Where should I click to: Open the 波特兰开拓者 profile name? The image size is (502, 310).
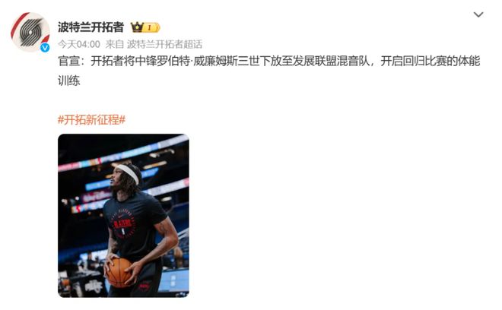coord(91,27)
